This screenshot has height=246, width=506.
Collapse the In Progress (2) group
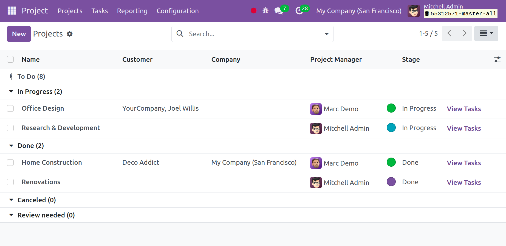pyautogui.click(x=253, y=92)
